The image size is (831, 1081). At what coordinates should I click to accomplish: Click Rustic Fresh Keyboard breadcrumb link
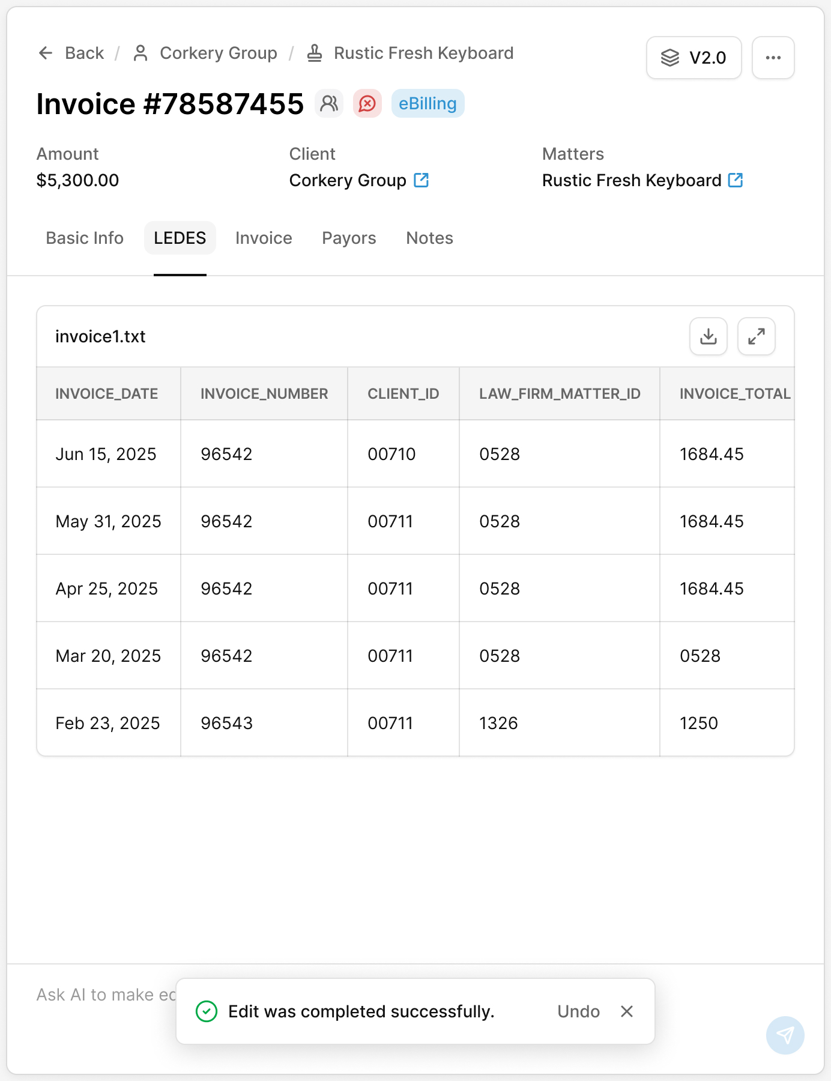click(x=423, y=53)
